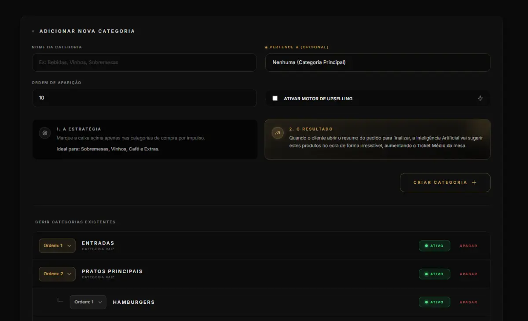Click Categoria Raiz text under Entradas
Viewport: 528px width, 321px height.
[x=98, y=249]
